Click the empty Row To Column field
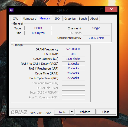128x127 pixels. tap(73, 97)
